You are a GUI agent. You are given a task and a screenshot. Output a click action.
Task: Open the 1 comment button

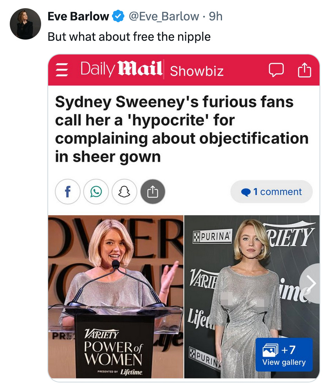point(271,192)
